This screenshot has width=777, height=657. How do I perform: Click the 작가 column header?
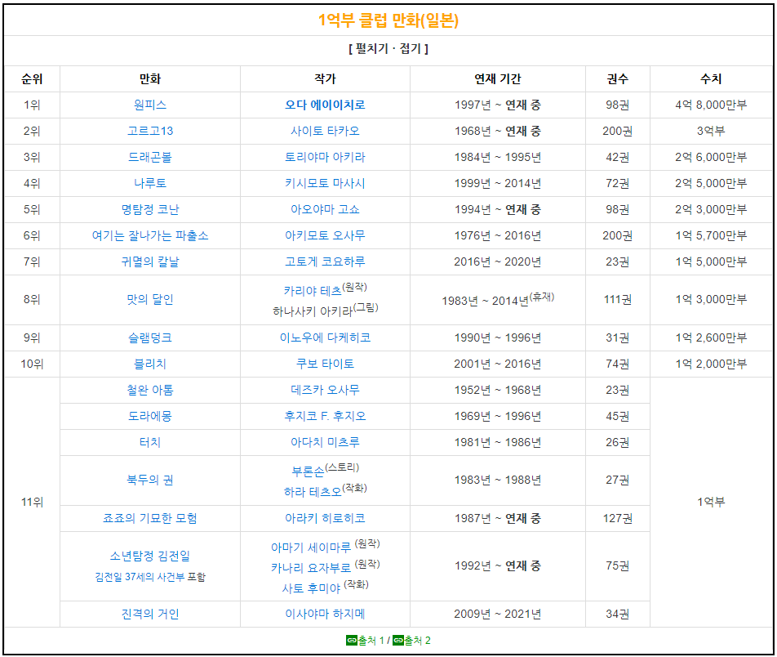(325, 79)
